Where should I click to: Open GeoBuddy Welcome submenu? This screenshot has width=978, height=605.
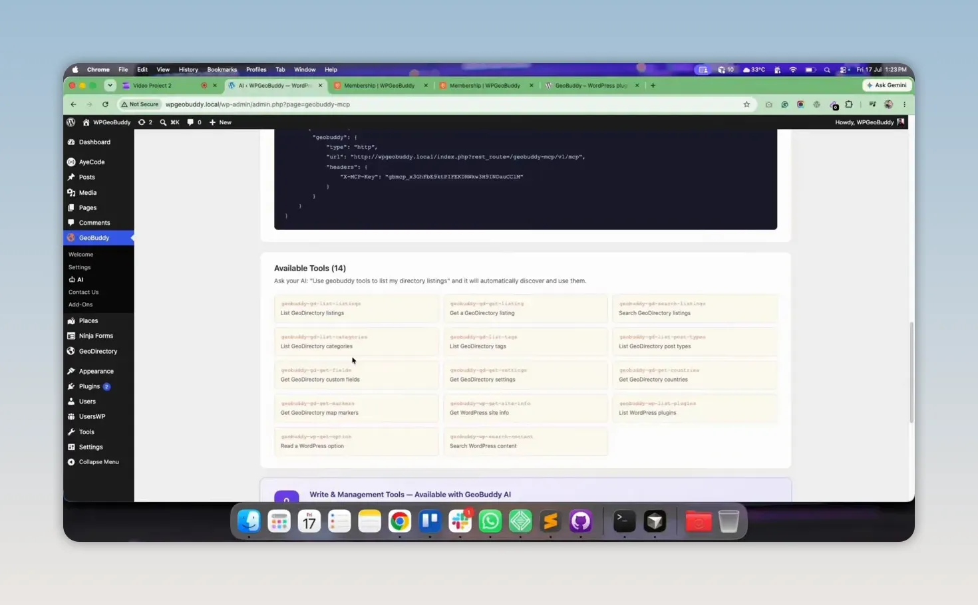(81, 255)
